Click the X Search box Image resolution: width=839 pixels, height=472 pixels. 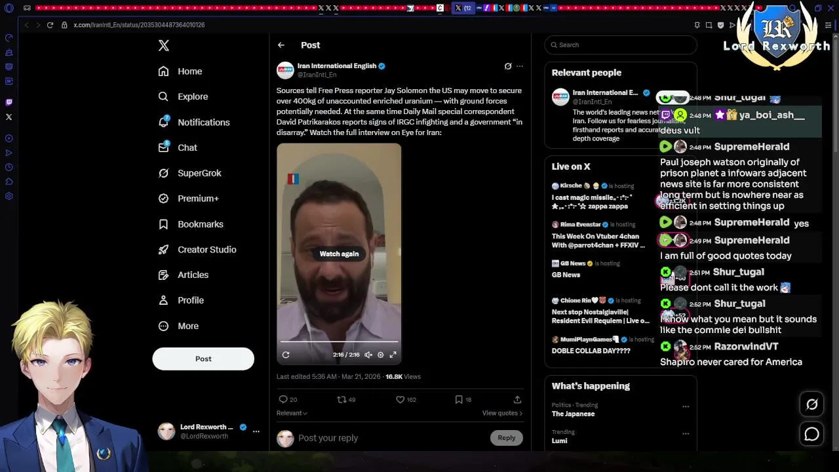point(620,45)
